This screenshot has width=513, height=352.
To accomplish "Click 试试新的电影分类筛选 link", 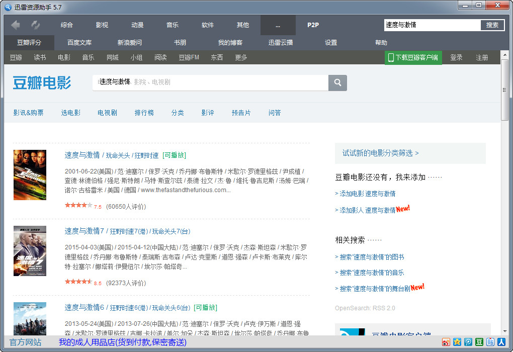I will [x=381, y=153].
